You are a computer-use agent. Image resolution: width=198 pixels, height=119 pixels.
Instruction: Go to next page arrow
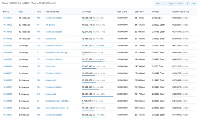[187, 4]
